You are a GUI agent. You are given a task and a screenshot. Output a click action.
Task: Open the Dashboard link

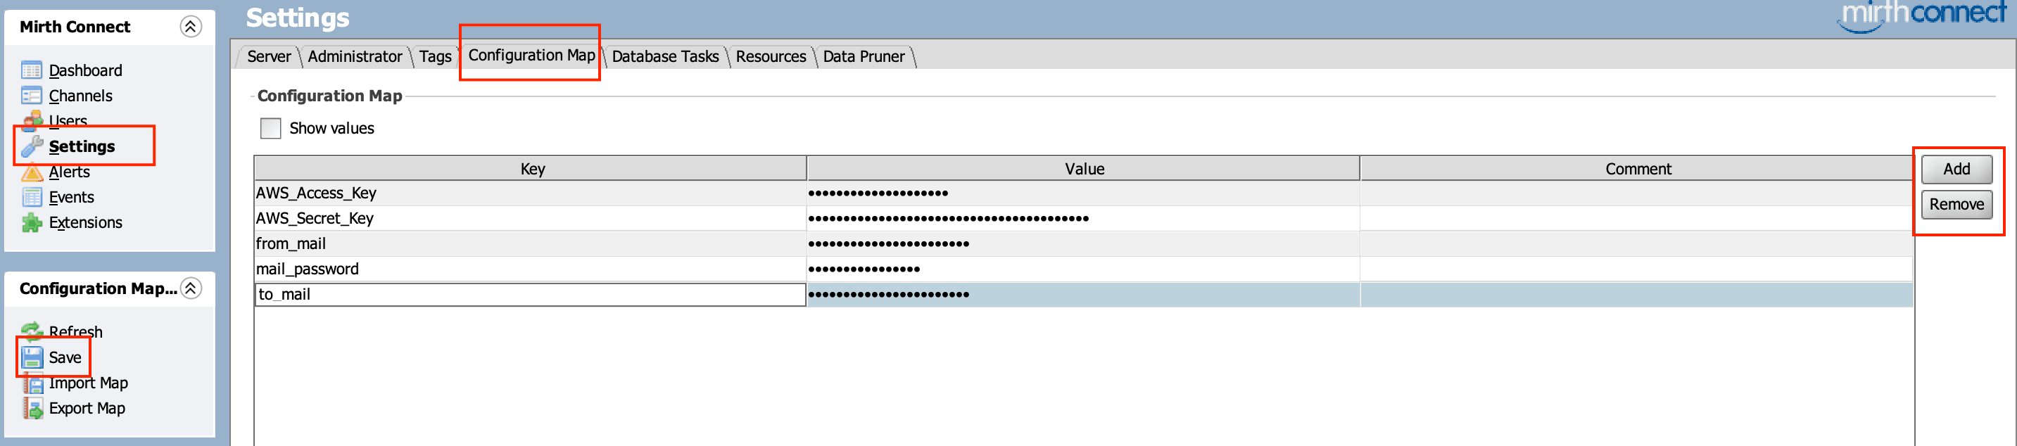85,70
